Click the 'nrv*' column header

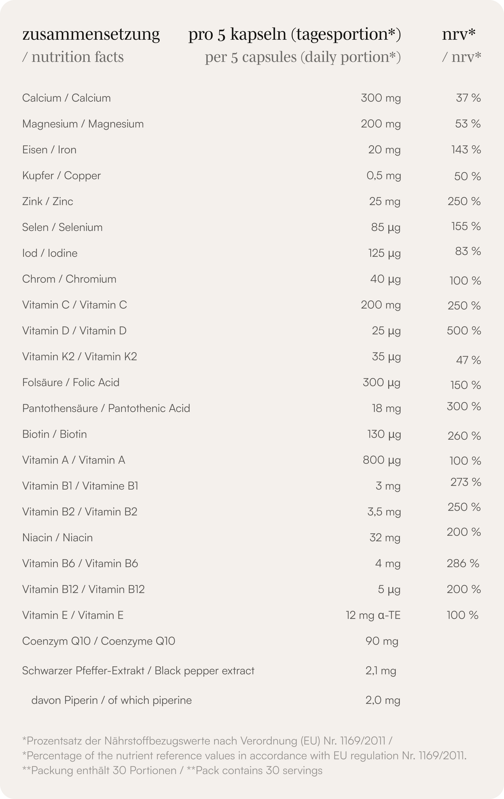(459, 34)
